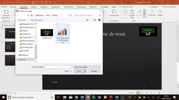179x100 pixels.
Task: Select slide 1 thumbnail
Action: pyautogui.click(x=10, y=33)
